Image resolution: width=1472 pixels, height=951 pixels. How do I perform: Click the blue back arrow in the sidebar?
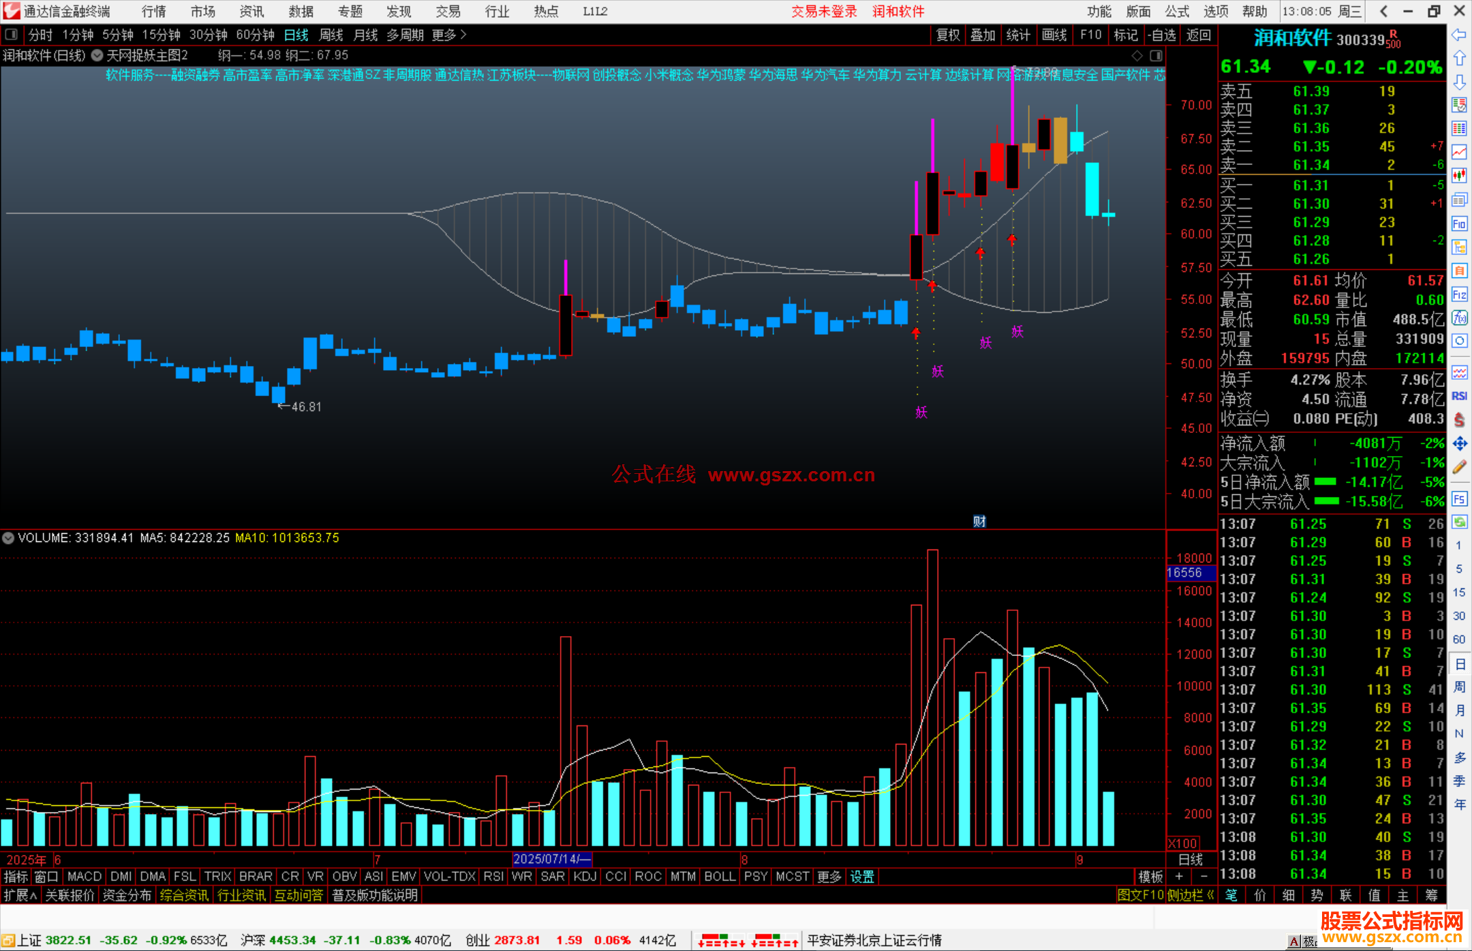pyautogui.click(x=1459, y=34)
